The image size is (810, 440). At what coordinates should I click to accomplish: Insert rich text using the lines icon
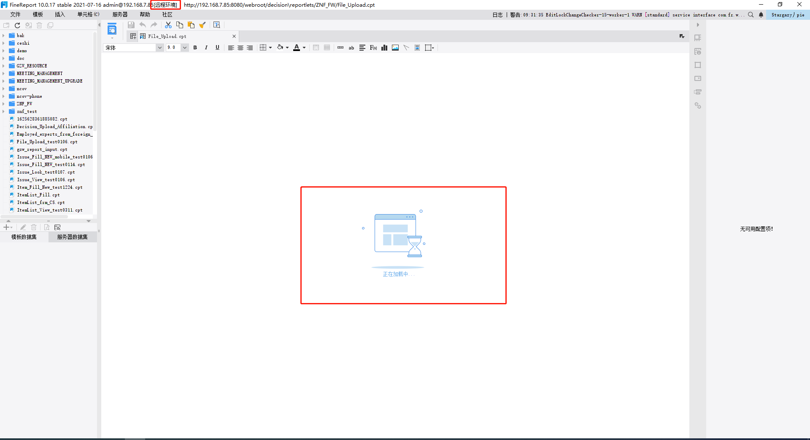coord(362,48)
